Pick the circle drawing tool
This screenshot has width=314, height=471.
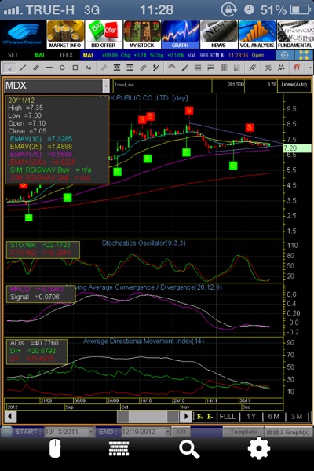(62, 68)
